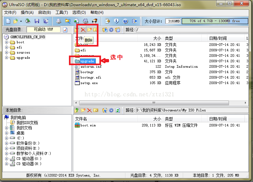
Task: Open the 操作(A) menu
Action: pos(27,13)
